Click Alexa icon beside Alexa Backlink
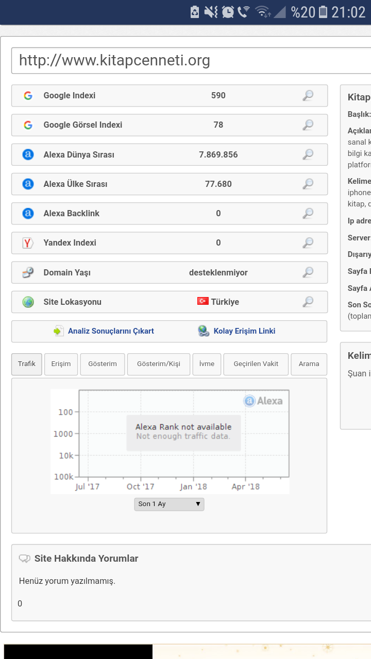 (x=28, y=213)
